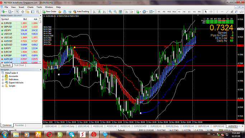Open the Charts menu

coord(30,7)
